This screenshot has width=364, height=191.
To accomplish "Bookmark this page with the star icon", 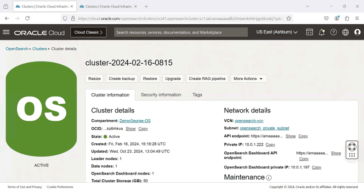I will click(x=289, y=18).
